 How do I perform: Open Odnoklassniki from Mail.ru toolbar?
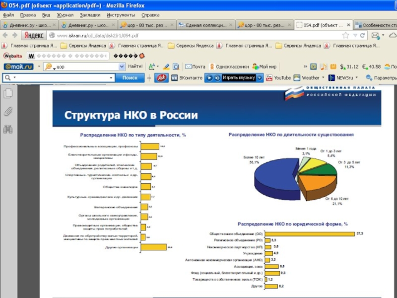tap(229, 67)
